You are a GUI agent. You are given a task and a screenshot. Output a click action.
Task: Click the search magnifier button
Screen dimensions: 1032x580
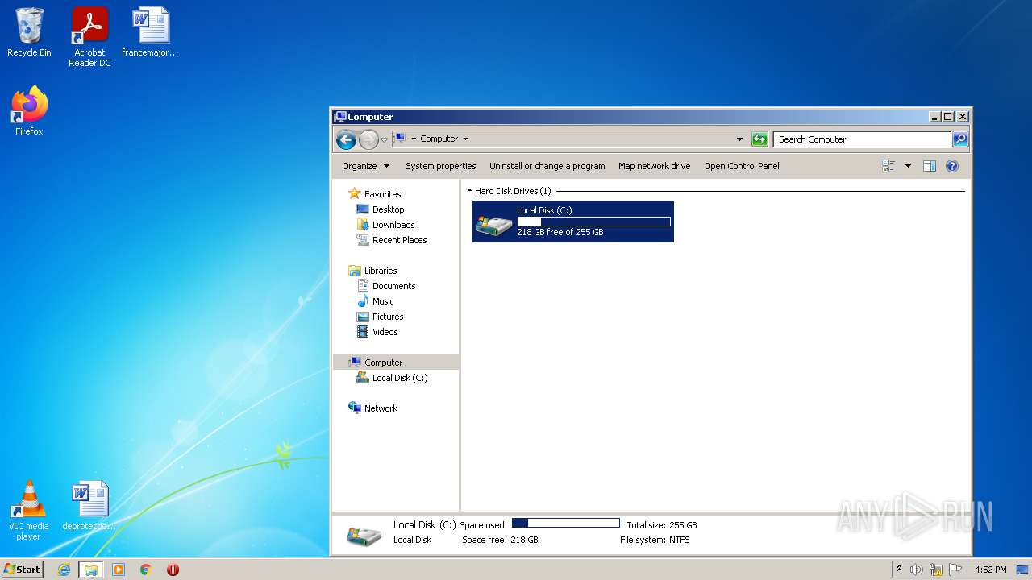point(959,139)
